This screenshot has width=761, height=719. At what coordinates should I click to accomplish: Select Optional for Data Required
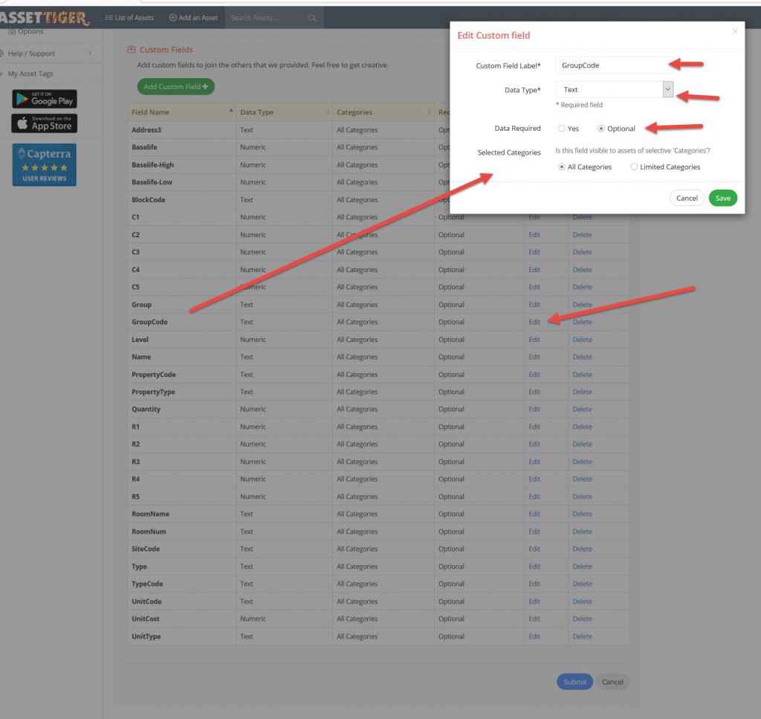tap(602, 129)
